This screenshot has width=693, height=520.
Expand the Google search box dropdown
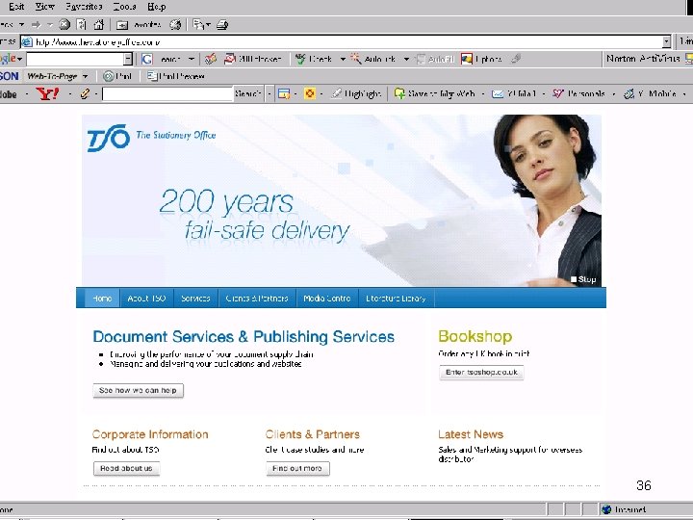coord(128,59)
